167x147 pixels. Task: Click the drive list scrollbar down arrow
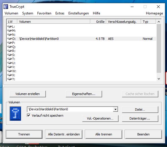[x=159, y=79]
